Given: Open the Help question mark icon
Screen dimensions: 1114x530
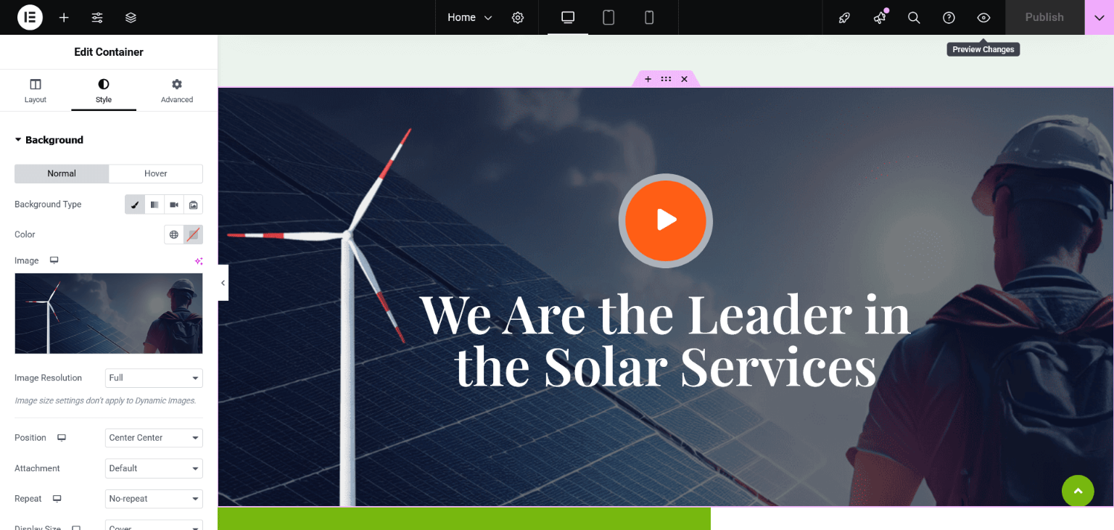Looking at the screenshot, I should tap(949, 17).
